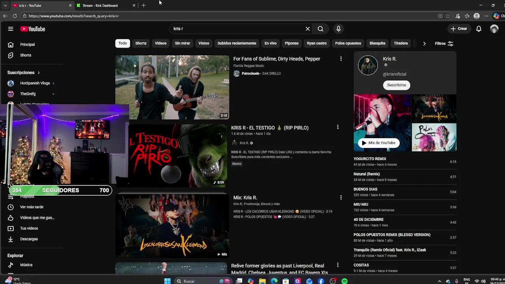Image resolution: width=505 pixels, height=284 pixels.
Task: Play Mix de YouTube button
Action: (x=378, y=143)
